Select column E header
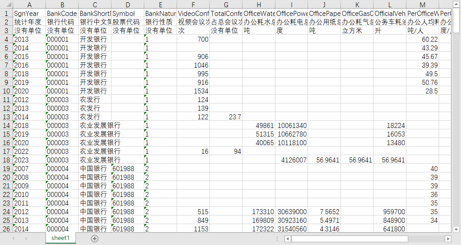 tap(161, 5)
